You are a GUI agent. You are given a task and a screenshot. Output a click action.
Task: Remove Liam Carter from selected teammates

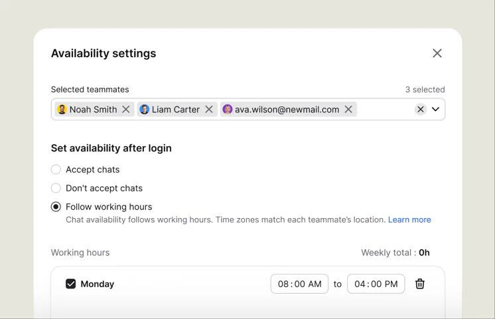point(209,110)
